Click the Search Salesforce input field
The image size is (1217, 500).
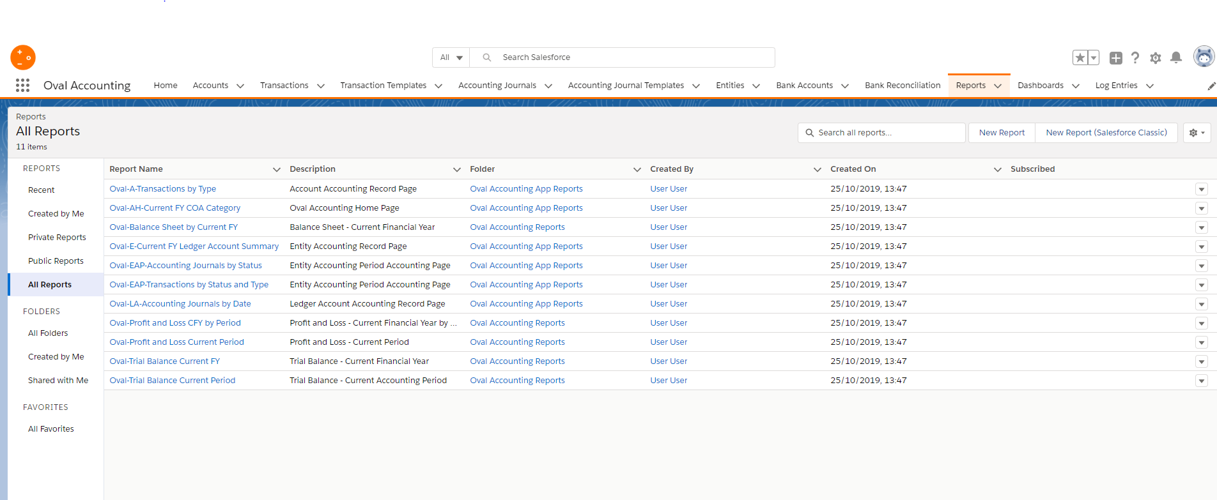622,57
